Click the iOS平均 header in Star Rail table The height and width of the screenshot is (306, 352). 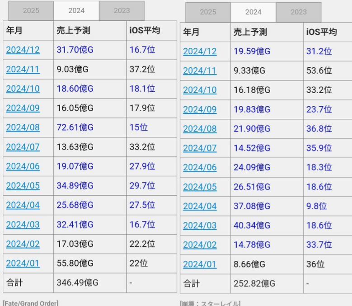click(321, 32)
